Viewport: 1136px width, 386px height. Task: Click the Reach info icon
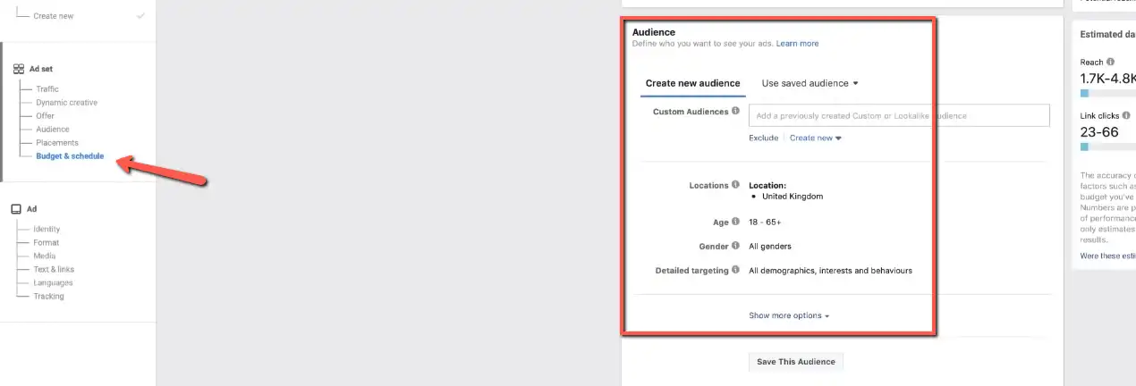click(x=1110, y=63)
